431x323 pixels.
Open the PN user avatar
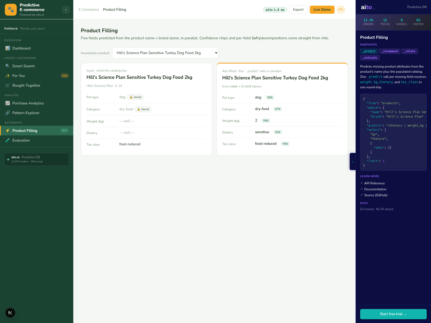(341, 10)
